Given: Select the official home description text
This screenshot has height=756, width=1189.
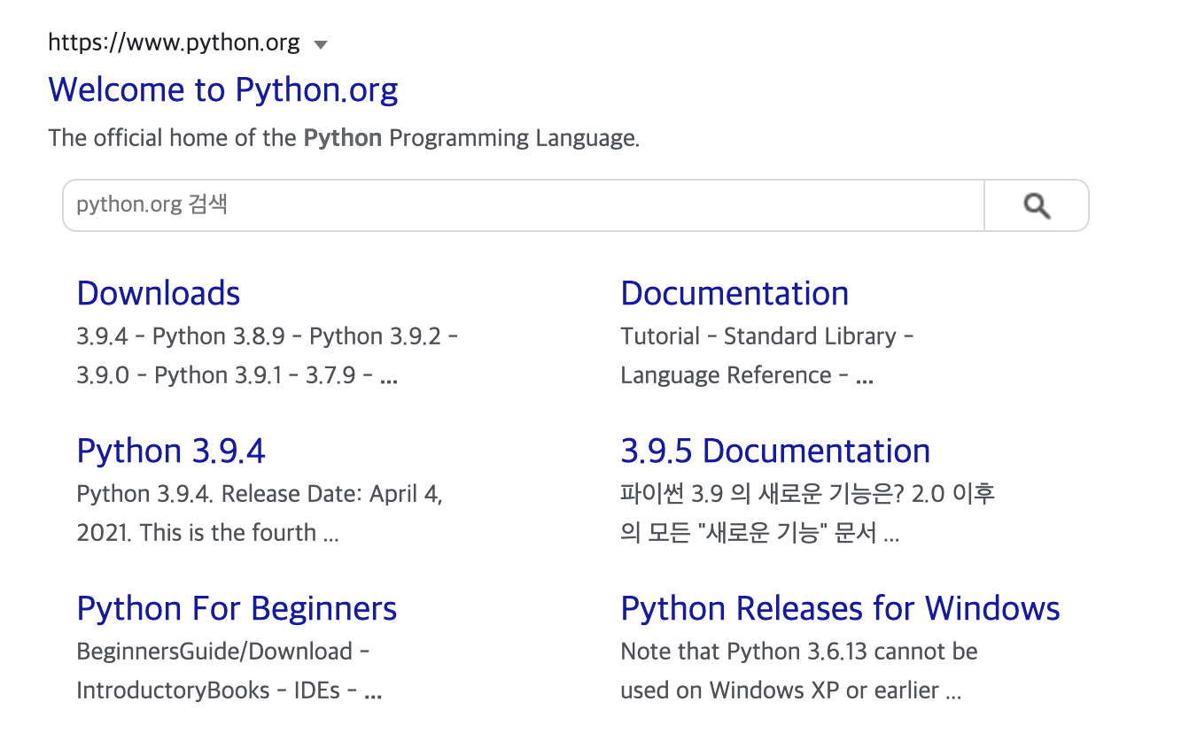Looking at the screenshot, I should pyautogui.click(x=344, y=138).
